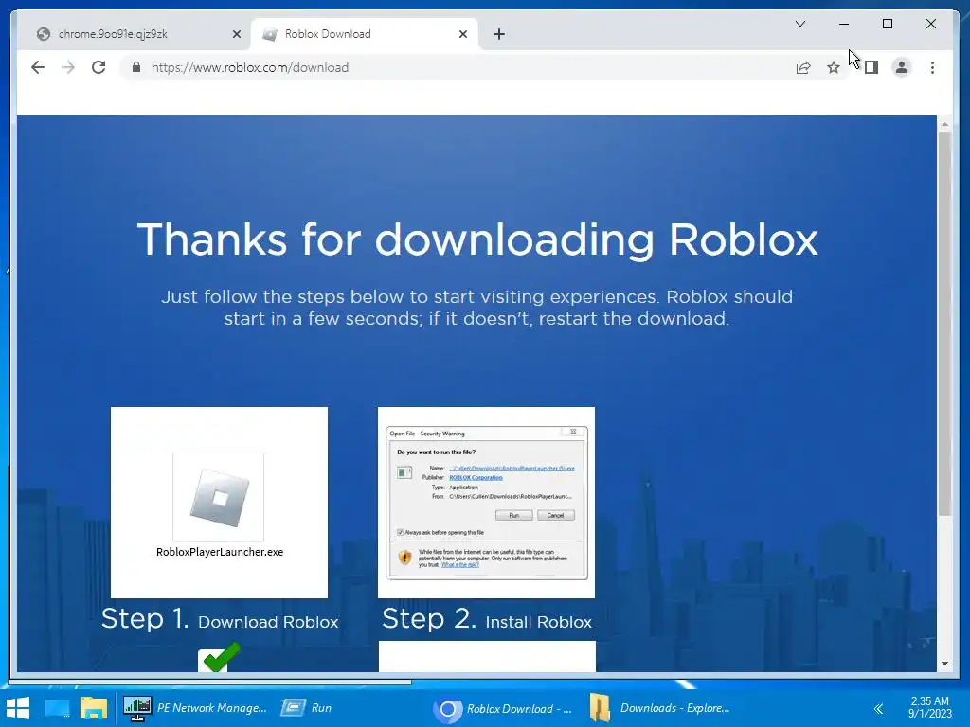Click the Security Warning install screenshot
The height and width of the screenshot is (727, 970).
(486, 502)
